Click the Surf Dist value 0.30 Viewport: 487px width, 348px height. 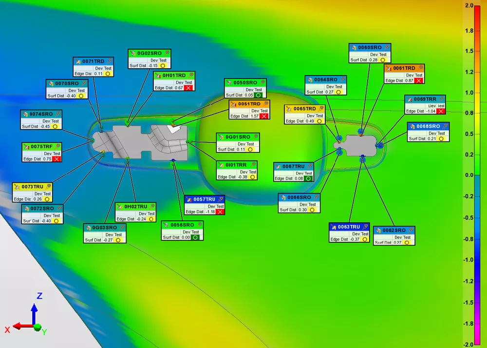point(302,210)
